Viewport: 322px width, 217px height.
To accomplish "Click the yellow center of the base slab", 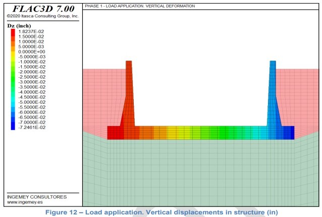I will (174, 132).
